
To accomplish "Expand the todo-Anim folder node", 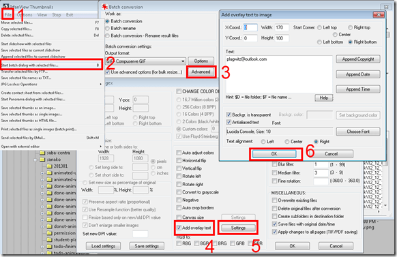I will [42, 247].
